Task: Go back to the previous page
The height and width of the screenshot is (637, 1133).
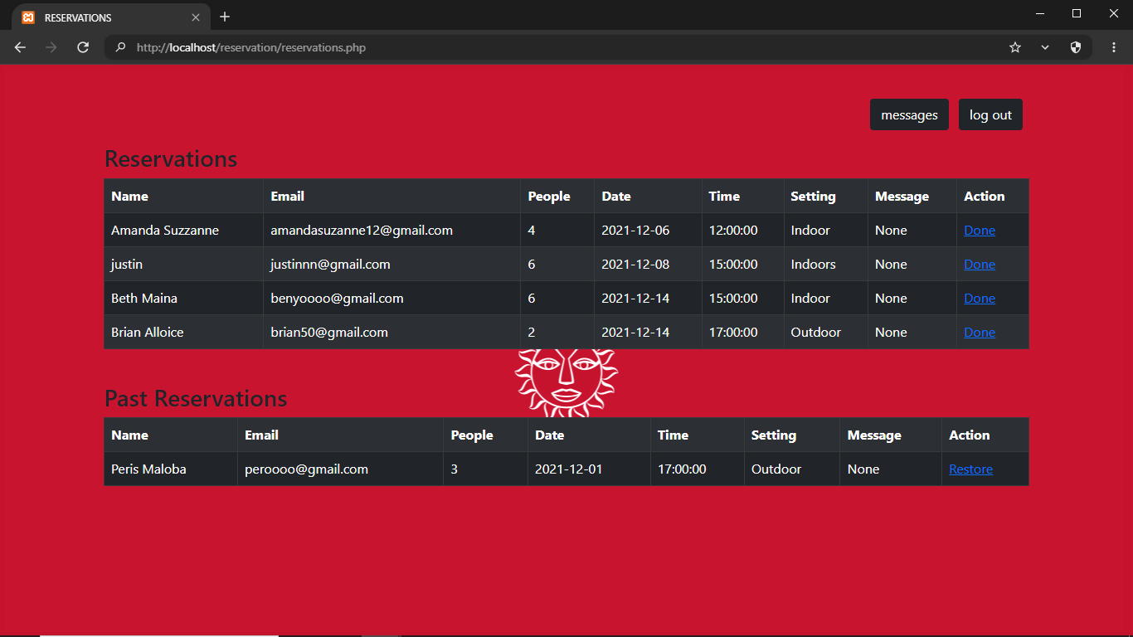Action: tap(20, 47)
